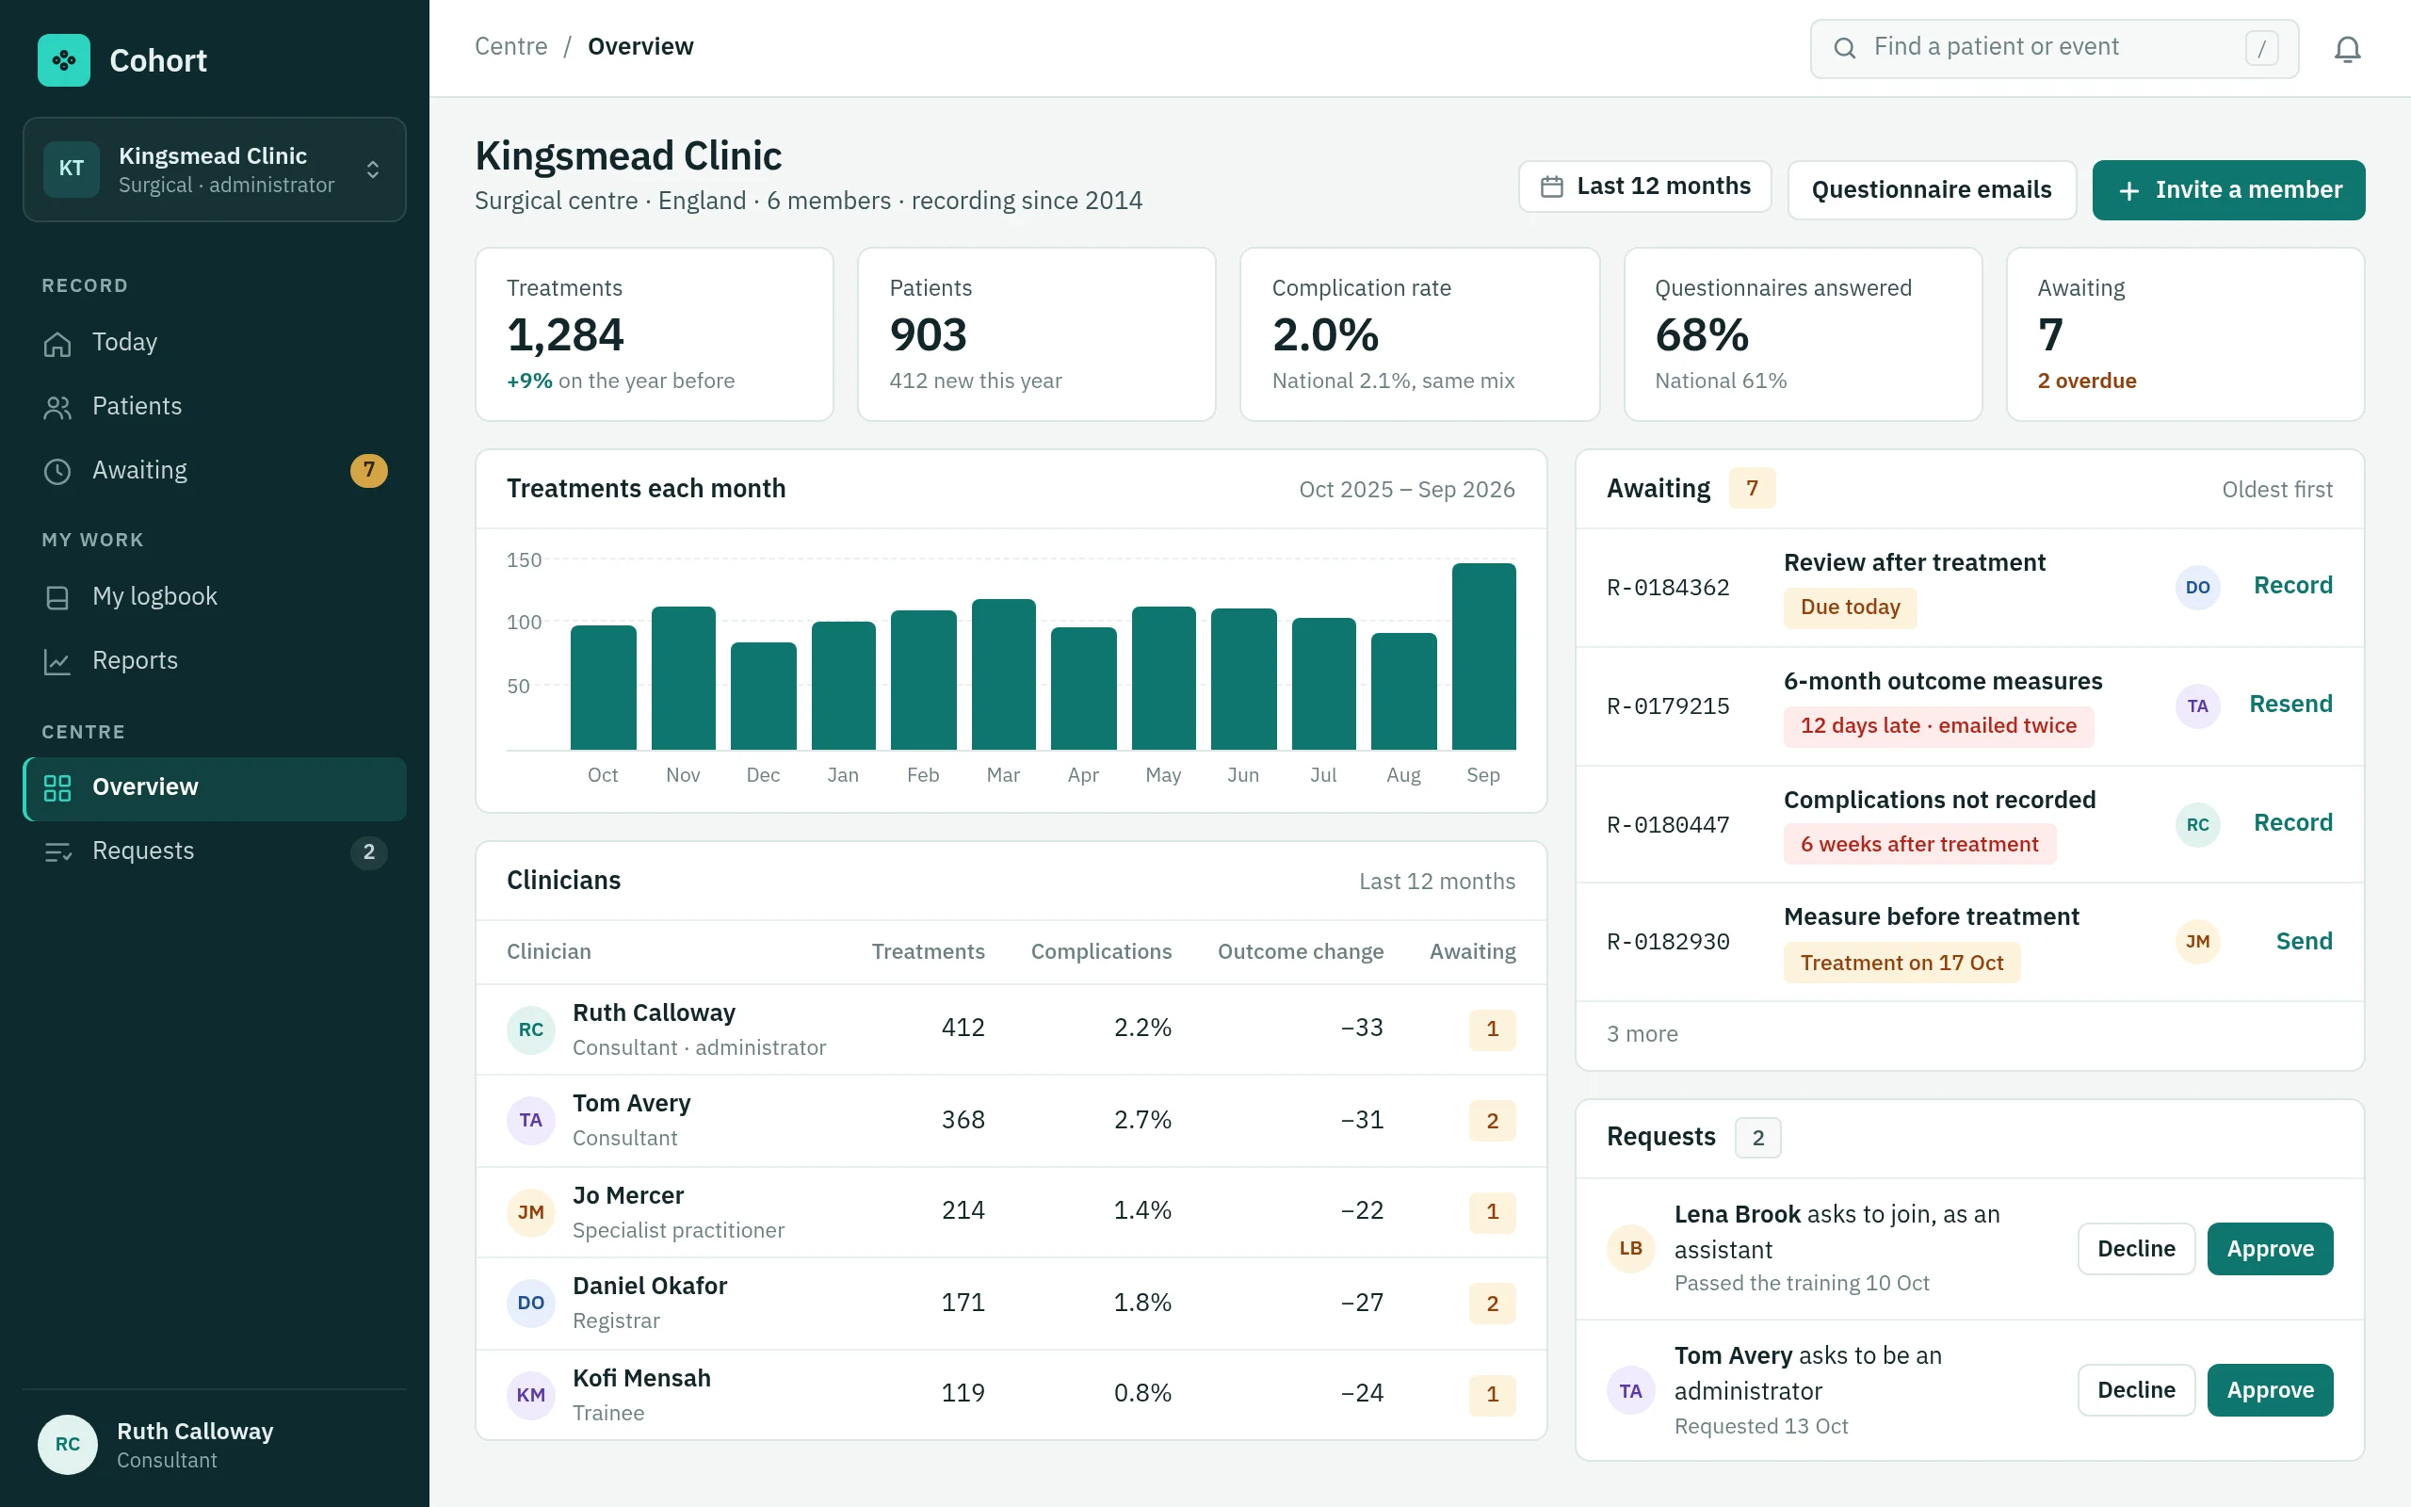Open Requests in the sidebar
Viewport: 2411px width, 1507px height.
[214, 852]
